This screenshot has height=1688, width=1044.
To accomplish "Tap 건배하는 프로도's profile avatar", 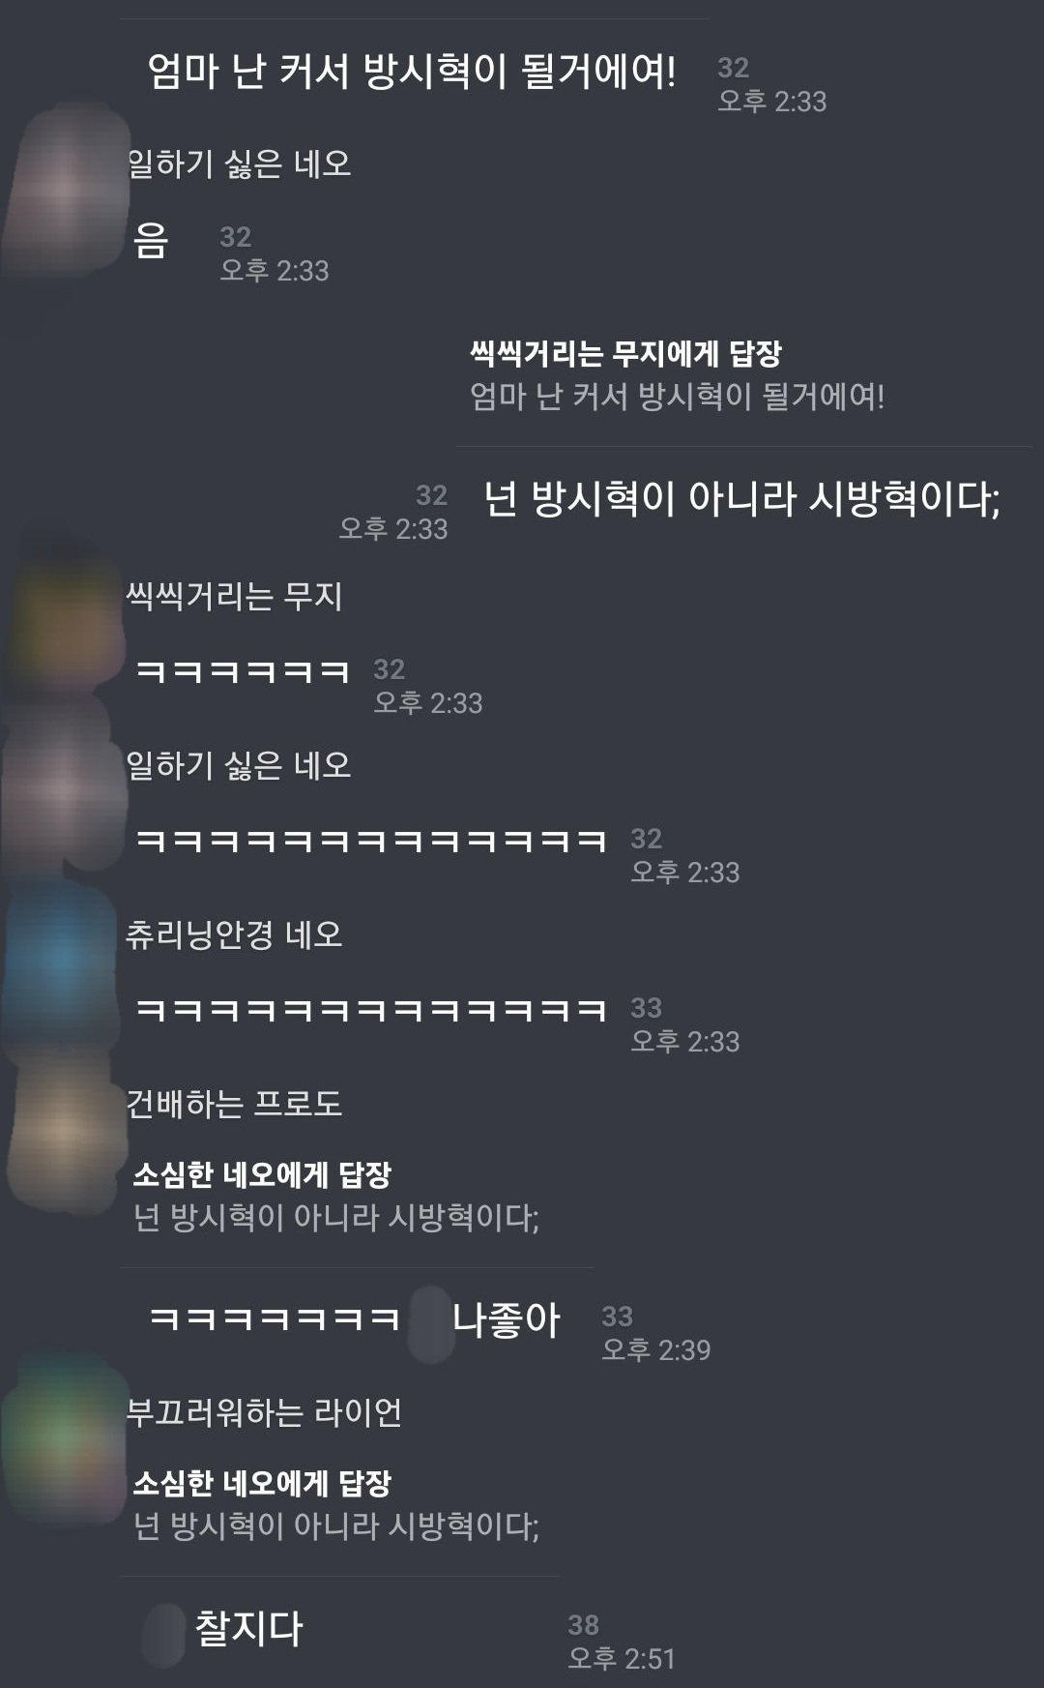I will pos(66,1128).
